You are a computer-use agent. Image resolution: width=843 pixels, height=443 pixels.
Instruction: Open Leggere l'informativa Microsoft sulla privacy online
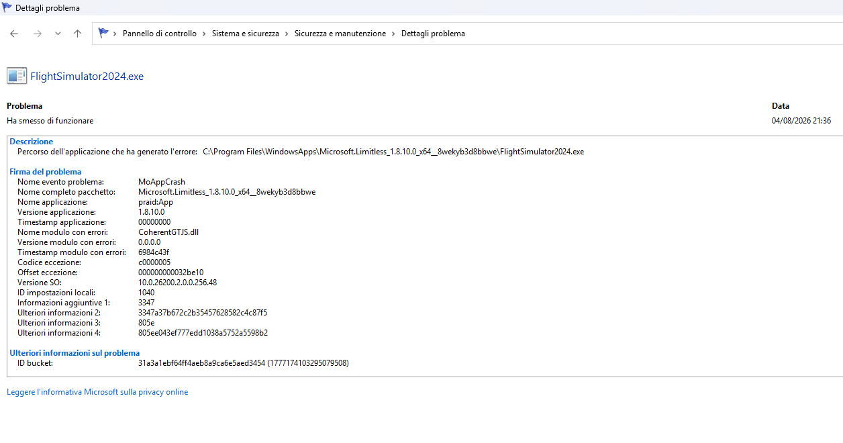click(x=97, y=392)
